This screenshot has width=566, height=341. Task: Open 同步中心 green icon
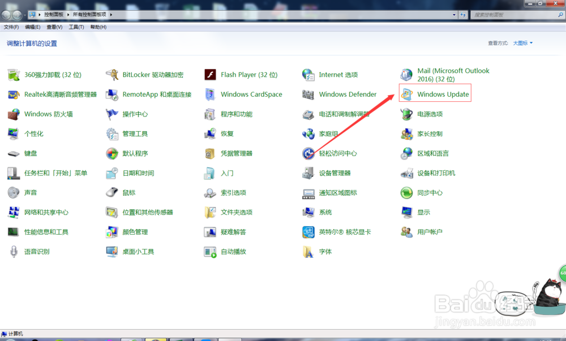406,193
